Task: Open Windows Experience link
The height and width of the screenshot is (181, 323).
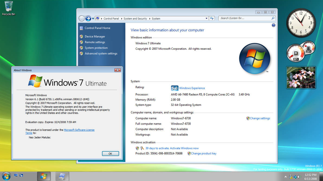Action: [192, 88]
